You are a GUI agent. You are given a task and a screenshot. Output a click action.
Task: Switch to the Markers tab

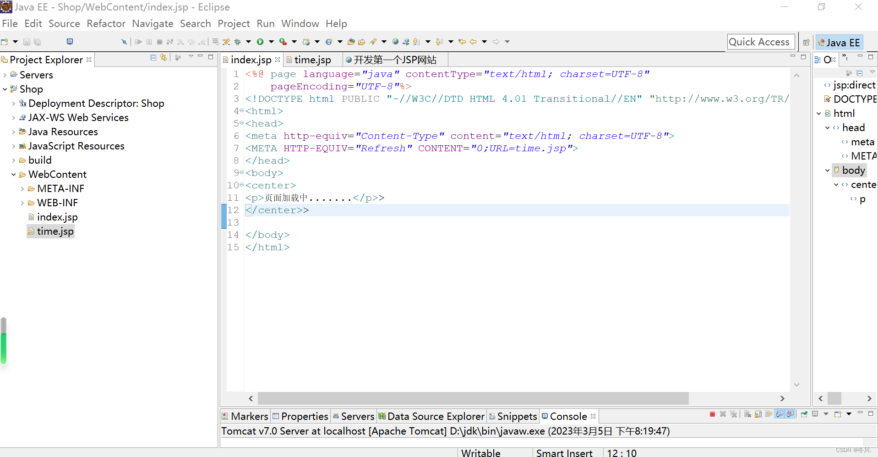(245, 416)
